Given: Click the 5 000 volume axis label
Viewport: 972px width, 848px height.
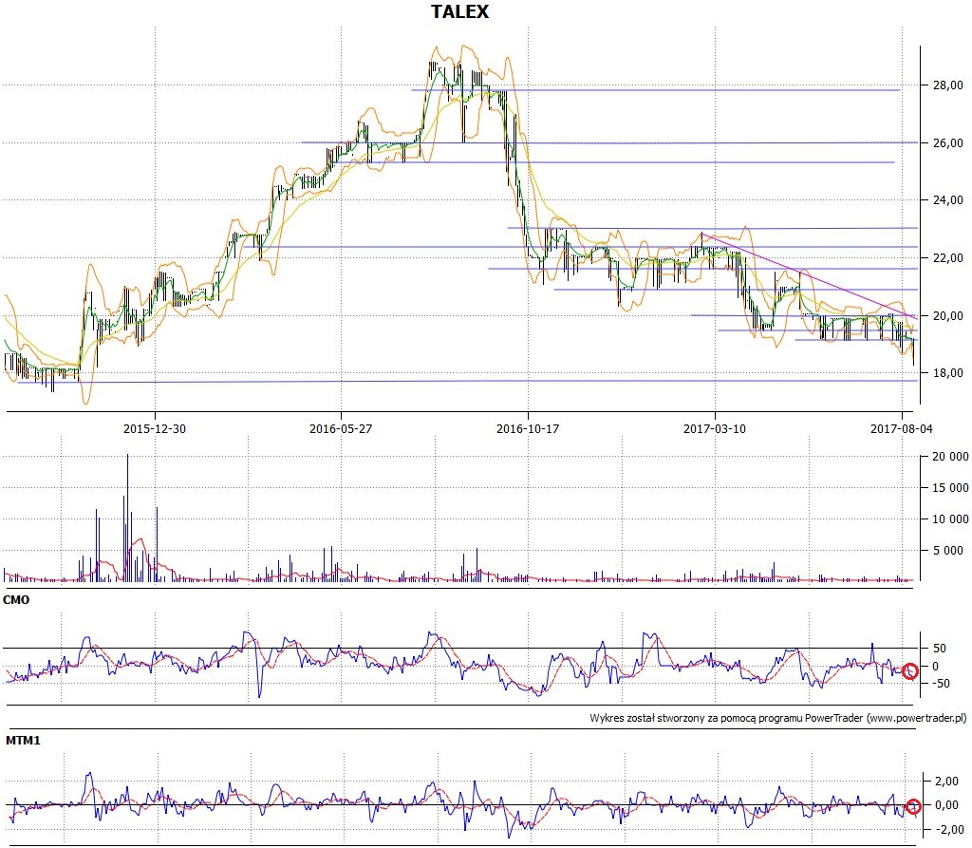Looking at the screenshot, I should click(948, 550).
